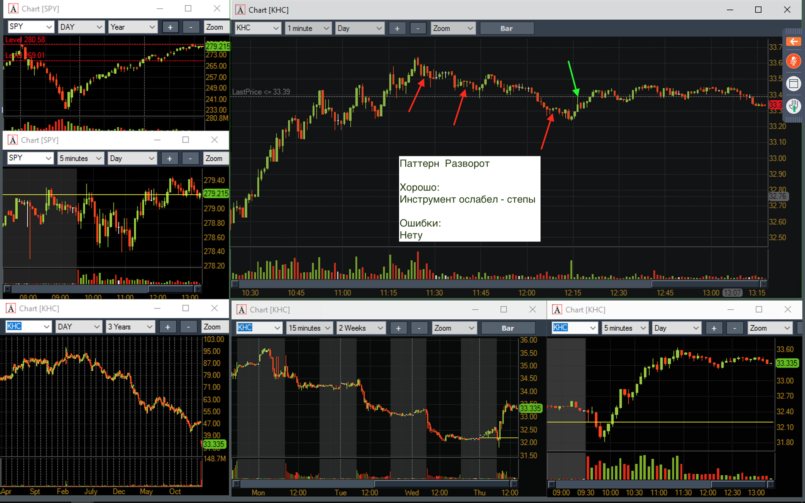Click plus button in KHC DAY 3 Years chart

point(168,327)
